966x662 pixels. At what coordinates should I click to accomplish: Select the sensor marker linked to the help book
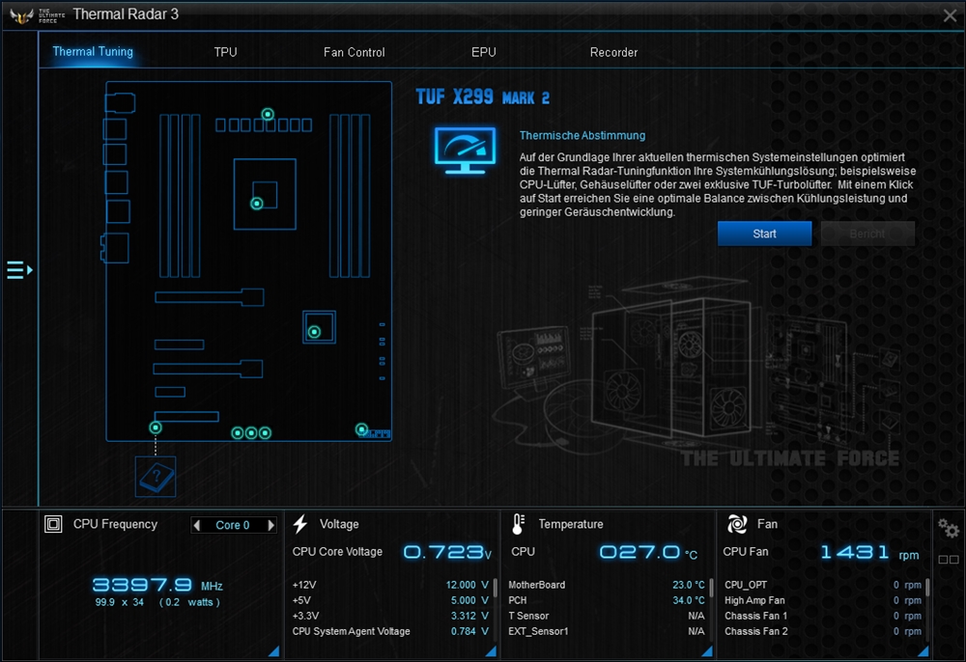tap(156, 428)
